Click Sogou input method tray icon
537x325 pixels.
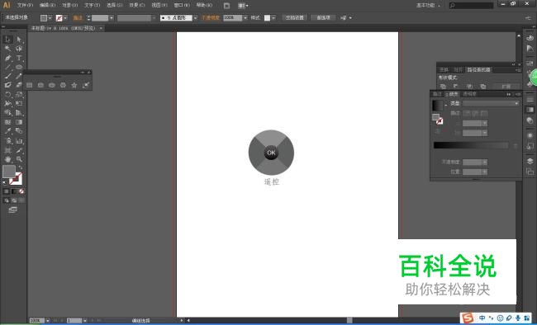468,318
